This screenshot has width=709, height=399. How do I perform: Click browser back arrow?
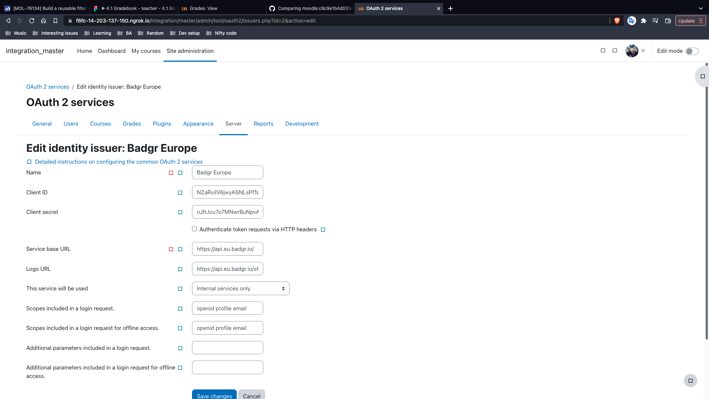tap(8, 21)
